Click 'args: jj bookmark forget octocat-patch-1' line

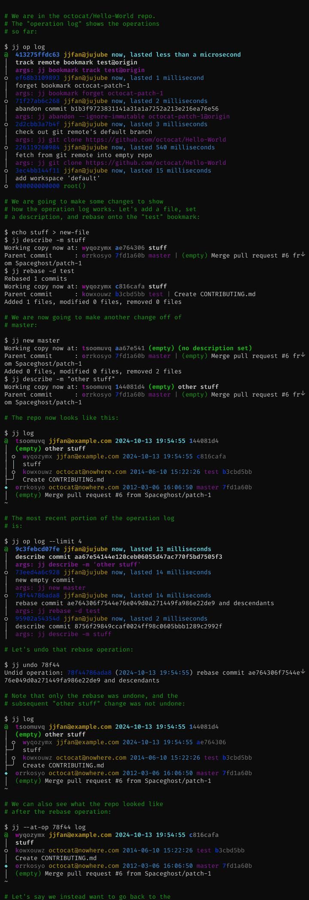tap(89, 93)
